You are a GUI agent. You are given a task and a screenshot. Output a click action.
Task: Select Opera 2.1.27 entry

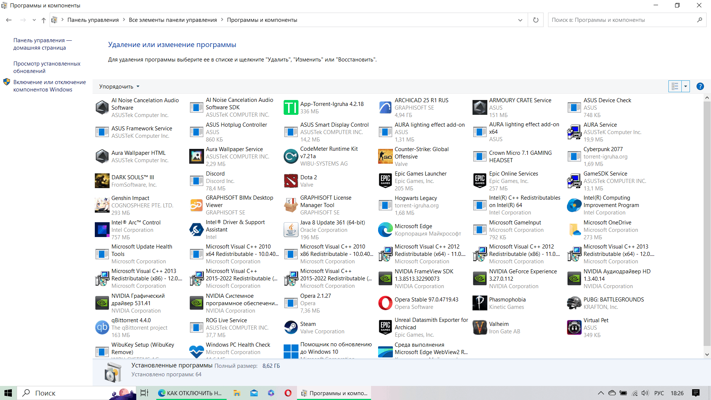(328, 303)
